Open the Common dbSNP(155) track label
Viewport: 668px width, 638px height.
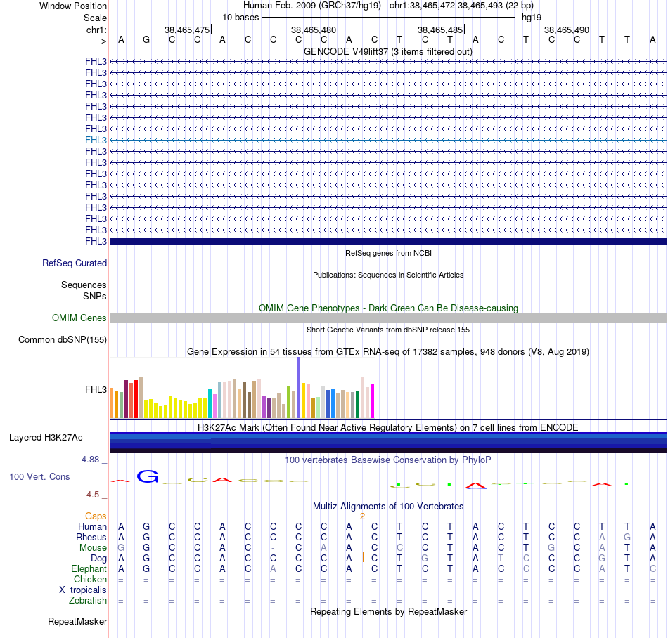(x=62, y=340)
